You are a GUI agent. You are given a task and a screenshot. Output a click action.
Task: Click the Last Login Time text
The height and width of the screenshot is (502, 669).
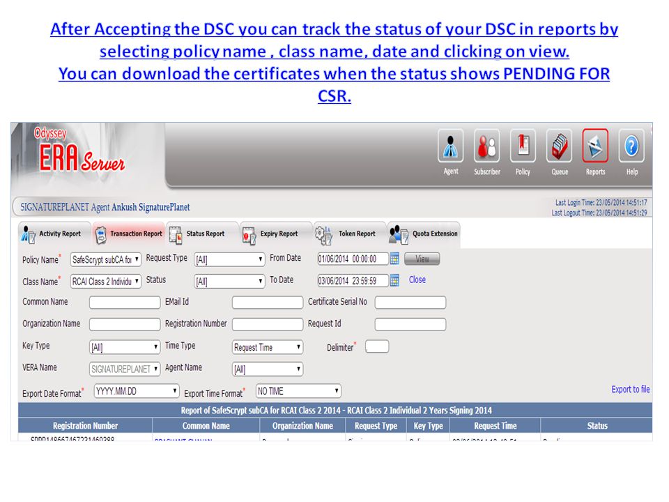point(601,203)
